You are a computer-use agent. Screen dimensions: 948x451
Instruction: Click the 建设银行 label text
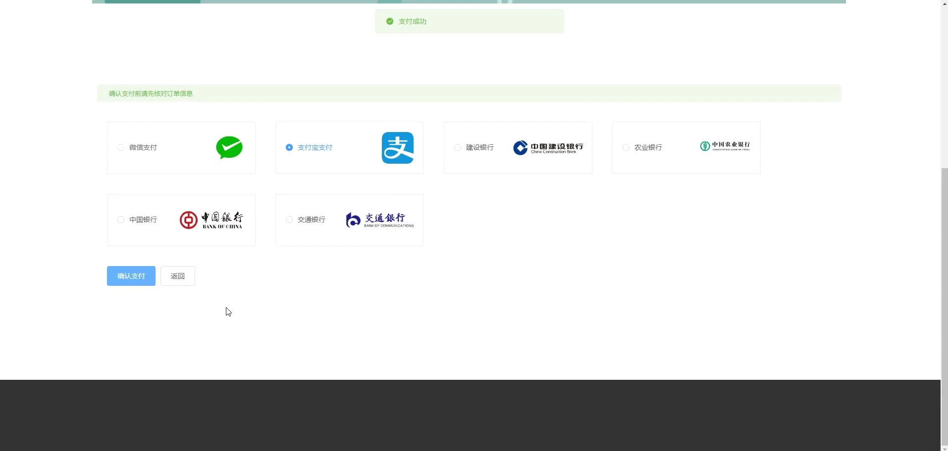(x=480, y=147)
